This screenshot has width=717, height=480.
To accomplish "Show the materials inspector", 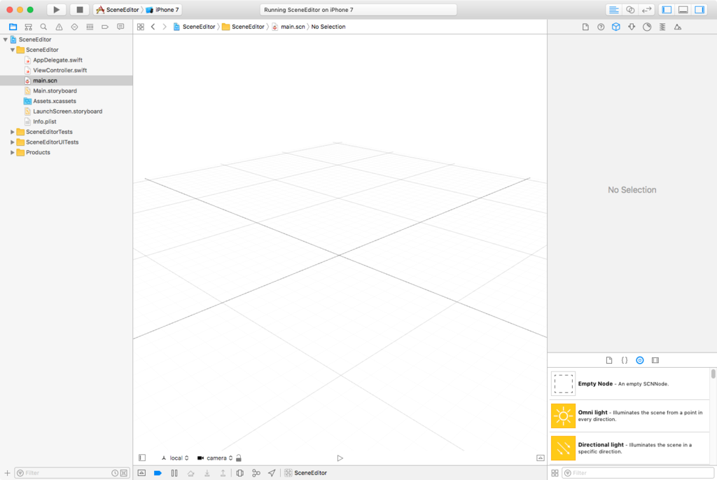I will pos(647,27).
